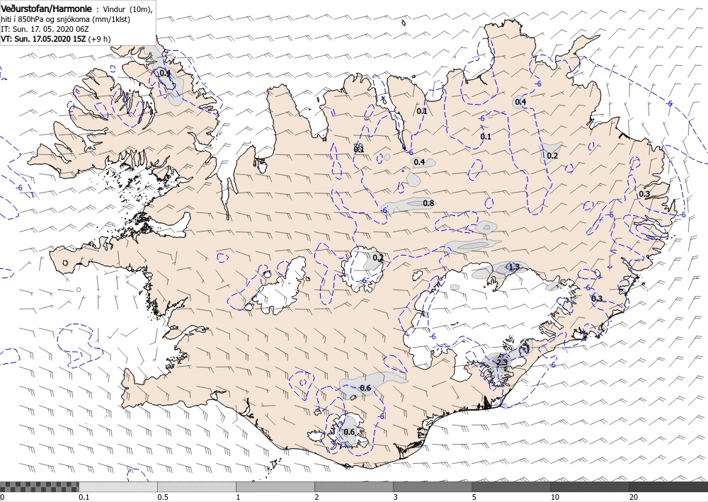Click the "(+9 h)" forecast offset text
The height and width of the screenshot is (502, 708).
99,39
